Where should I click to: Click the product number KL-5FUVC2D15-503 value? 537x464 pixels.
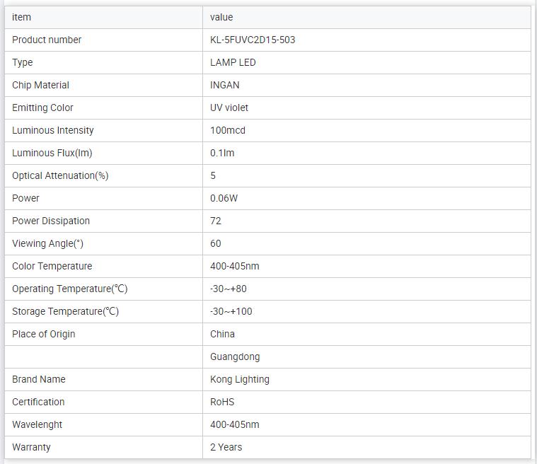253,40
